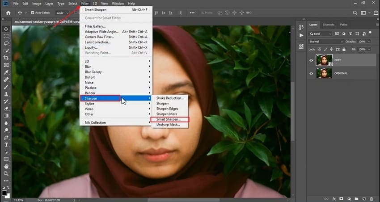Select the Lasso tool

[x=6, y=43]
